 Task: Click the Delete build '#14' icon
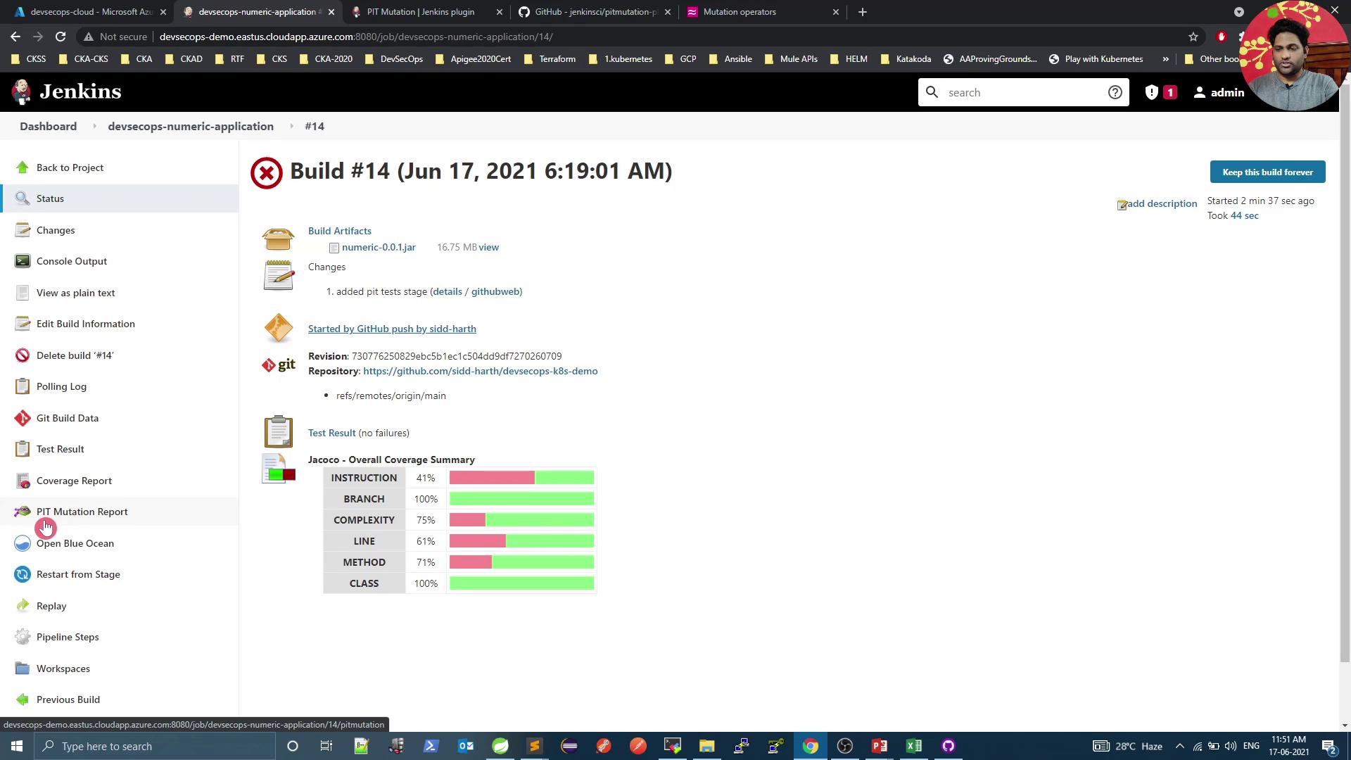pos(23,355)
